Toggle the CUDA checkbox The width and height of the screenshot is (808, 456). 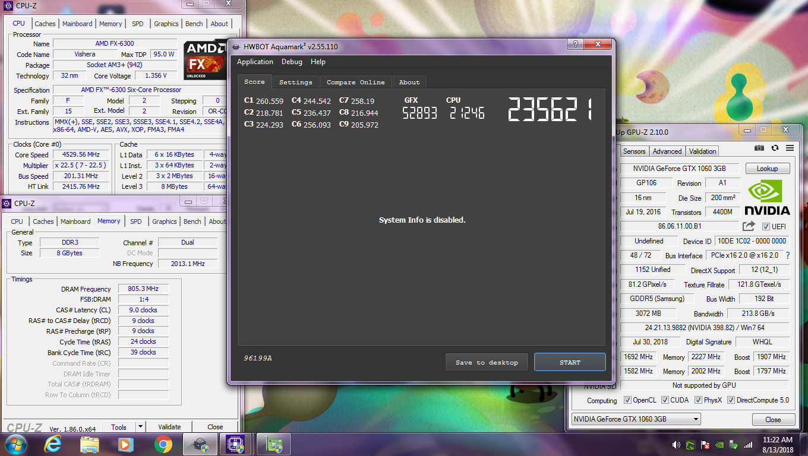point(665,400)
